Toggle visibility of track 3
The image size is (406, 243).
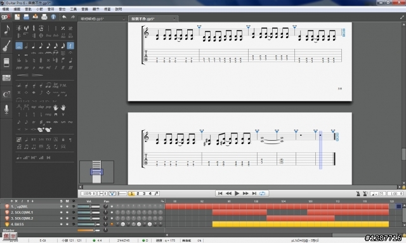point(74,218)
